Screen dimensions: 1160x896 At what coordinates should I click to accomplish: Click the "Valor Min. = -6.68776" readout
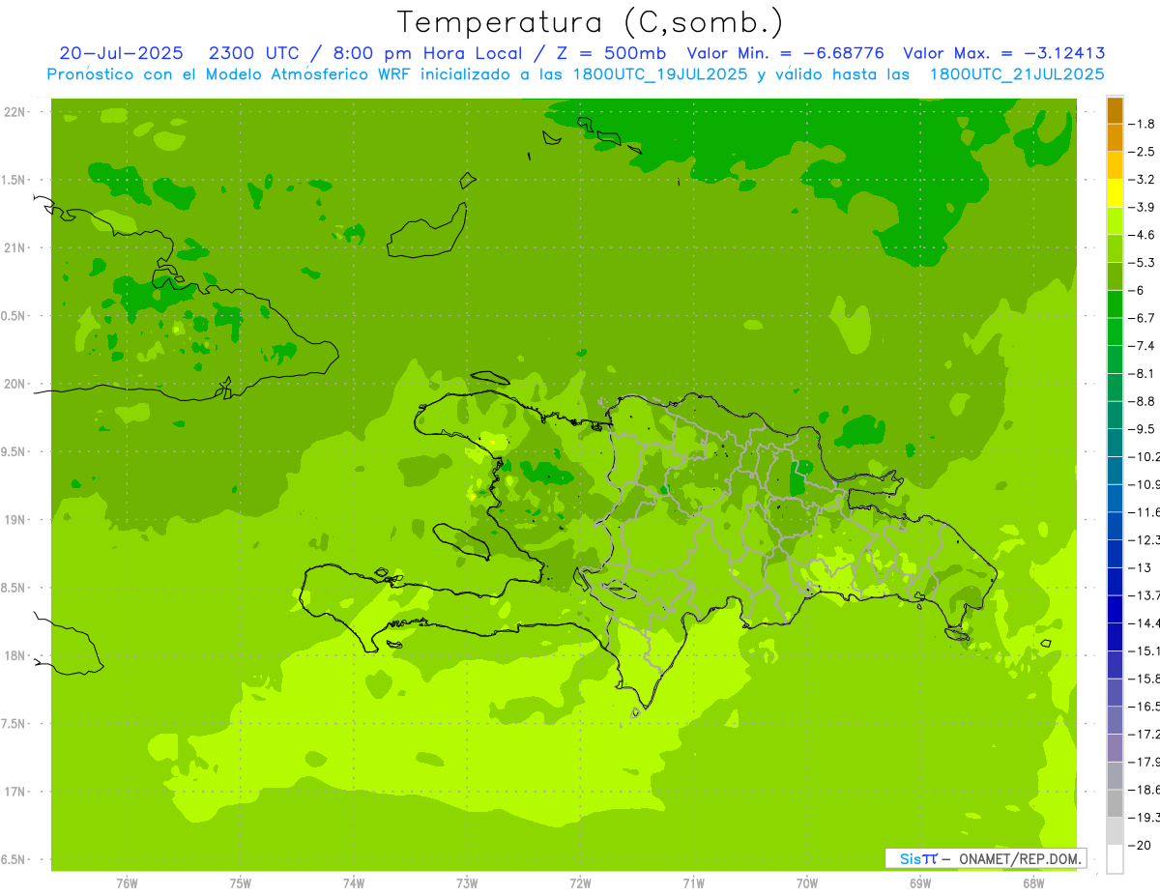pyautogui.click(x=785, y=53)
